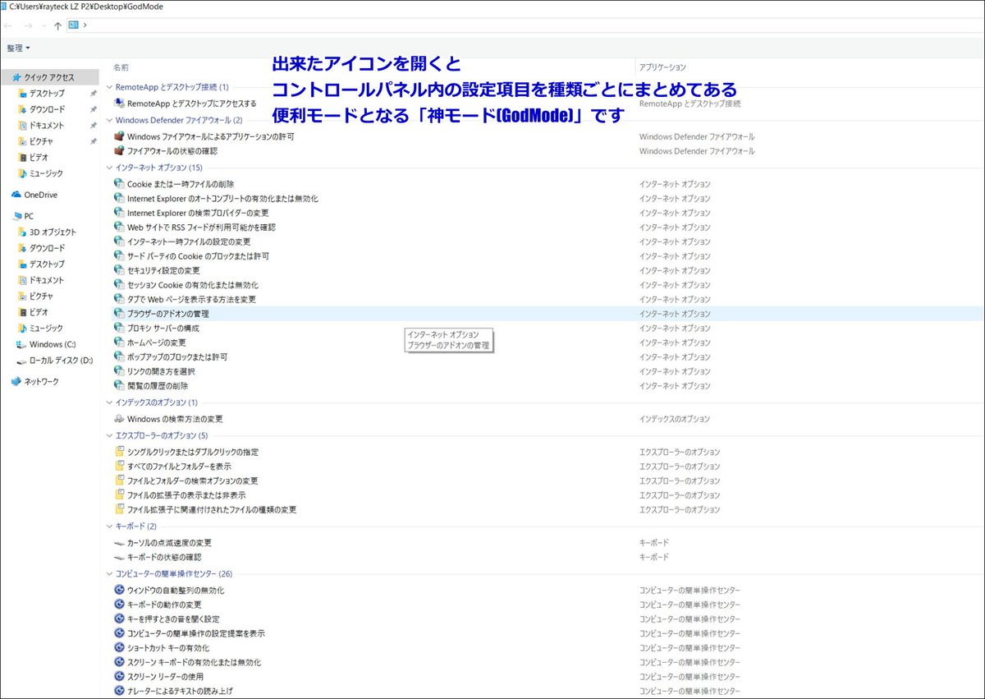Select ネットワーク in the sidebar
985x699 pixels.
(x=41, y=382)
